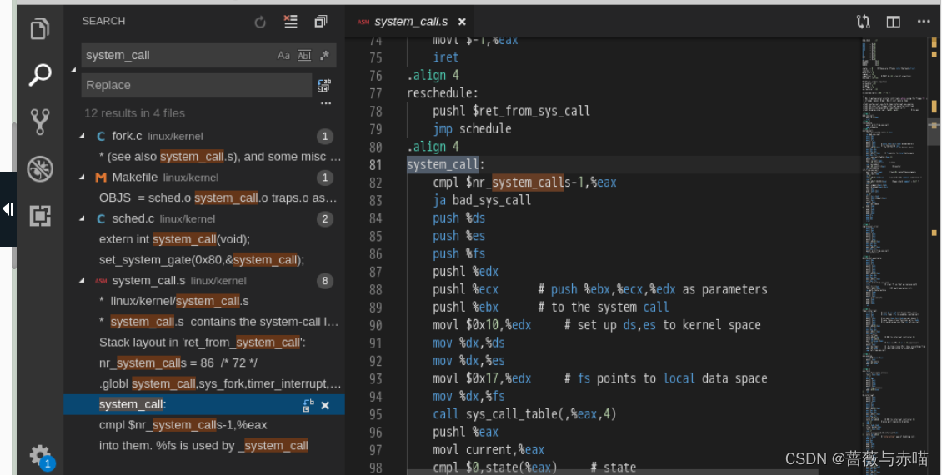This screenshot has height=475, width=942.
Task: Open the Extensions view
Action: [40, 215]
